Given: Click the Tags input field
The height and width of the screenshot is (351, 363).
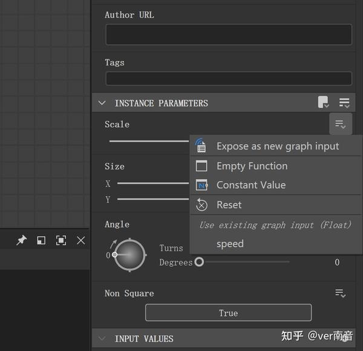Looking at the screenshot, I should [x=228, y=79].
